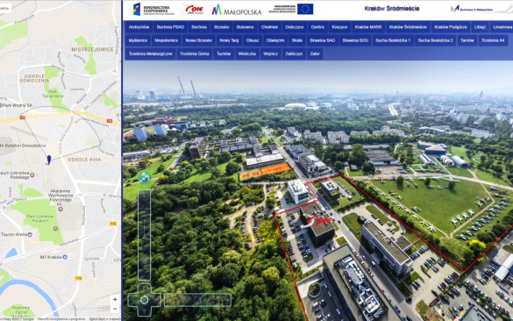Open the Wojnicz tab
The height and width of the screenshot is (321, 513).
click(271, 54)
